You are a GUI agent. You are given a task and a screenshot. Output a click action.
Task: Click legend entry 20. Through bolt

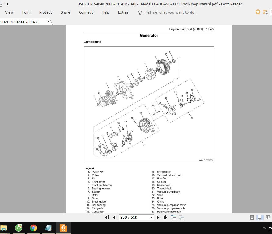162,188
